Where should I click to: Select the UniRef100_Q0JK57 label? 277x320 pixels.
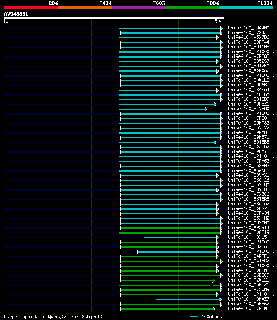[248, 147]
